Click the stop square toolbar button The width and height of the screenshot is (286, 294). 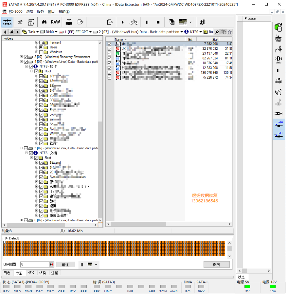pyautogui.click(x=158, y=22)
